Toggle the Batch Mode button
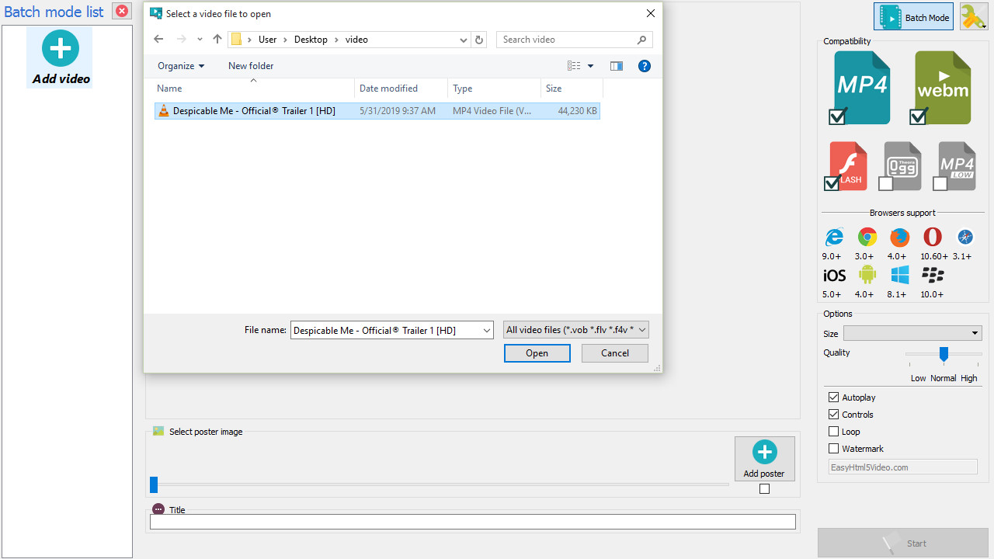This screenshot has height=559, width=994. tap(913, 17)
